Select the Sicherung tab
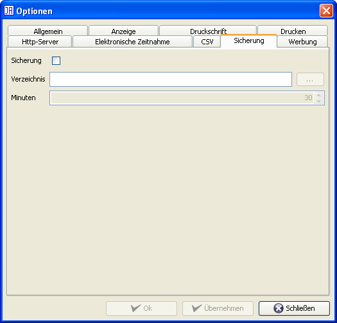This screenshot has width=337, height=323. (249, 40)
